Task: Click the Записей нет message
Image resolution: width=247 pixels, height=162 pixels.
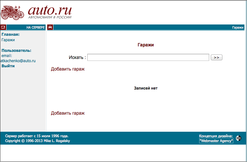Action: 145,88
